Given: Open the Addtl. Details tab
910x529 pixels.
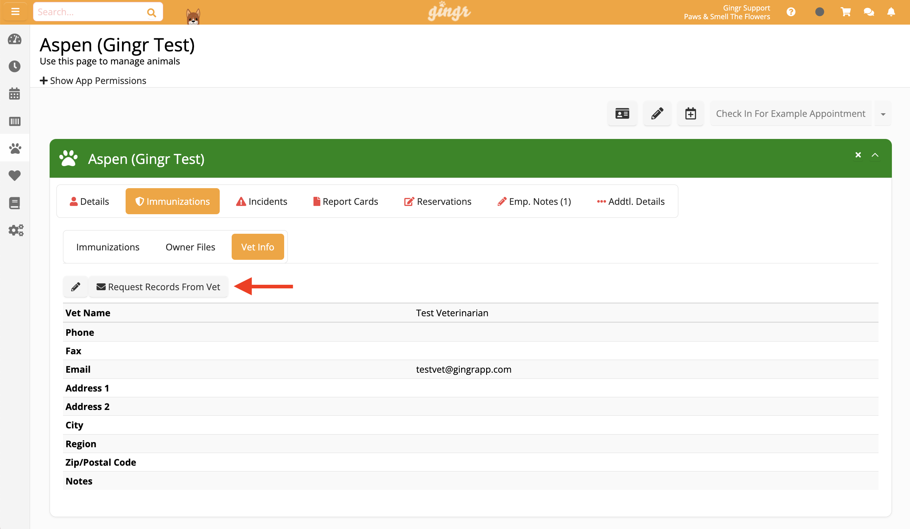Looking at the screenshot, I should 631,201.
